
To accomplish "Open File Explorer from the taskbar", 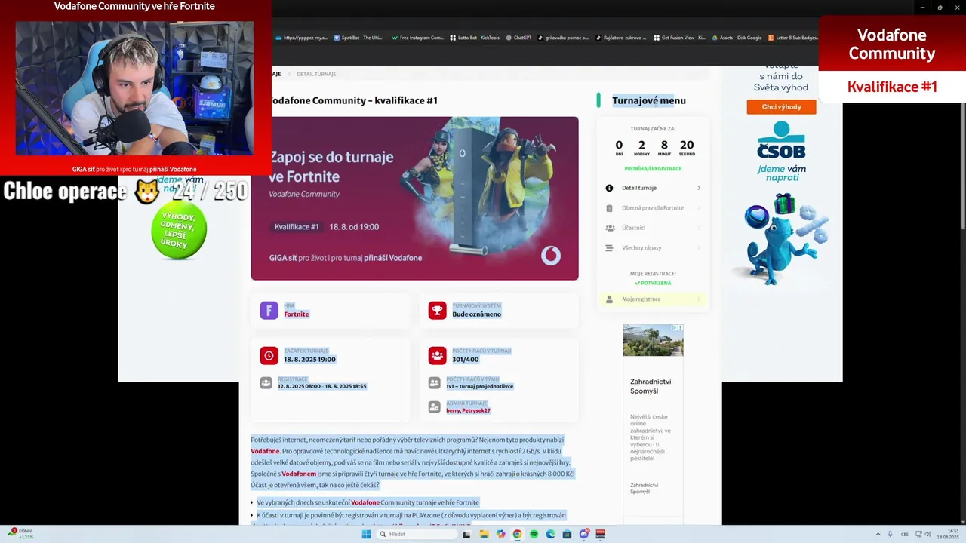I will pyautogui.click(x=484, y=534).
